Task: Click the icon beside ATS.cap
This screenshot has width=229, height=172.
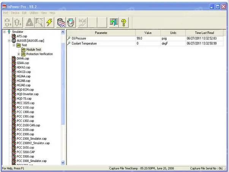Action: coord(14,36)
